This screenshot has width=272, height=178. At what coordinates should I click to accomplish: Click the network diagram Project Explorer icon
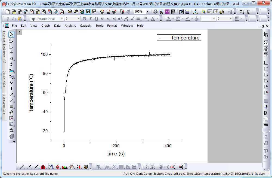pos(196,12)
